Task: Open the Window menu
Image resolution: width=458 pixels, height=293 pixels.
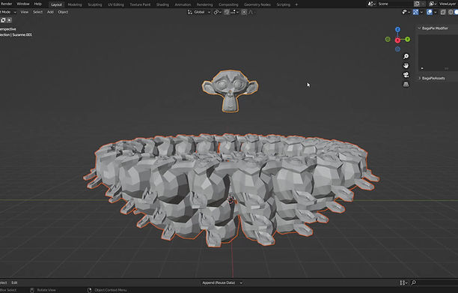Action: pyautogui.click(x=23, y=4)
